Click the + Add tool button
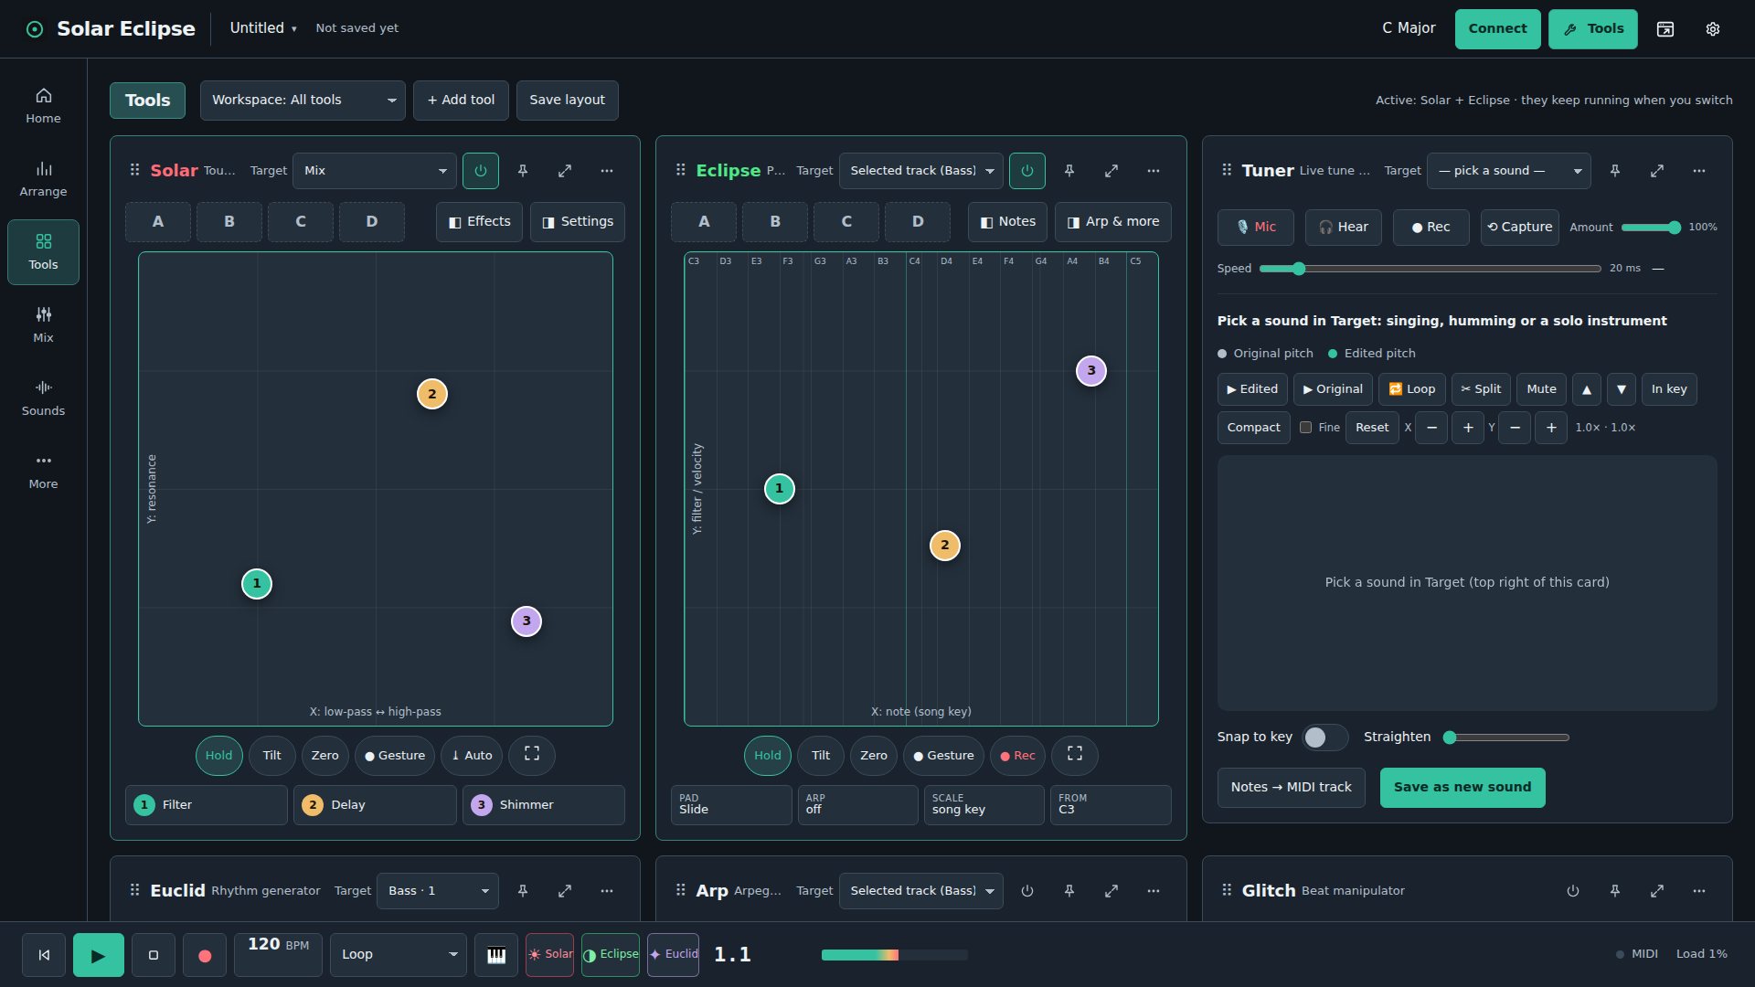 461,101
